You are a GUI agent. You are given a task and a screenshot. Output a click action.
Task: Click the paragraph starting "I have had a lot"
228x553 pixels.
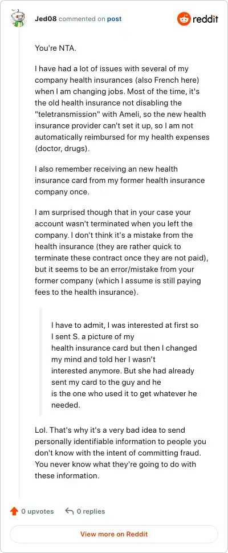tap(122, 108)
